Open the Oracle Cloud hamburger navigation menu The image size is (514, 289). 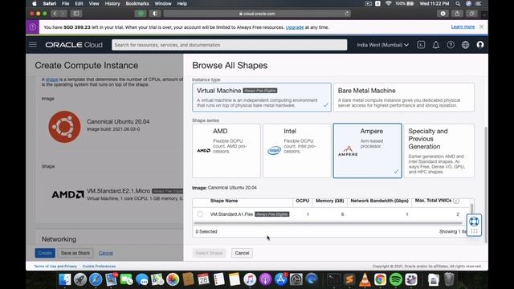[33, 45]
